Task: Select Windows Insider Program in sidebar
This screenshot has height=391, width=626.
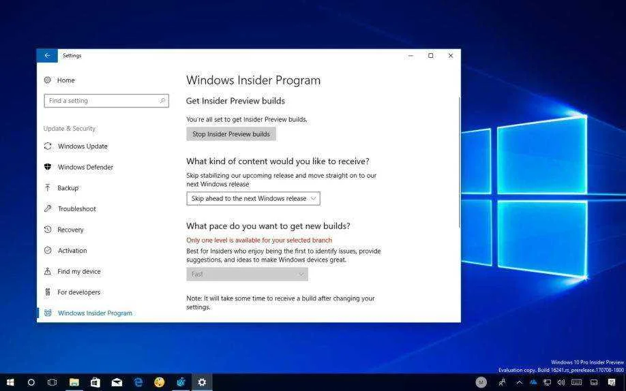Action: [x=95, y=313]
